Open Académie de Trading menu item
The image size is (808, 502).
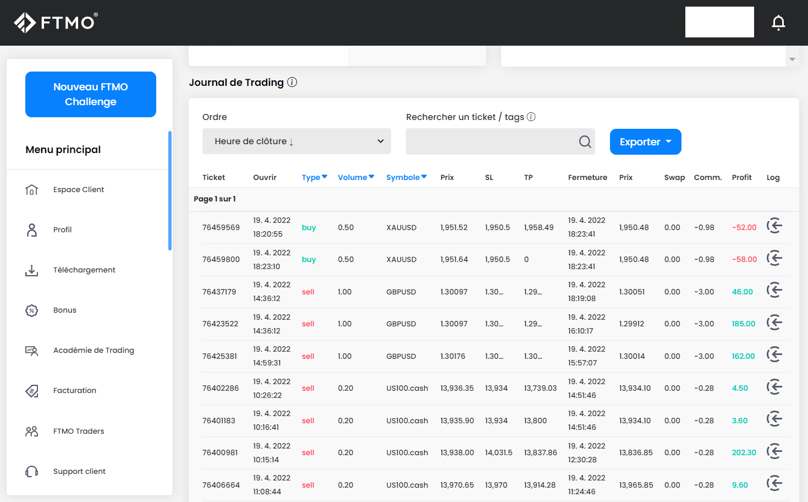point(94,351)
